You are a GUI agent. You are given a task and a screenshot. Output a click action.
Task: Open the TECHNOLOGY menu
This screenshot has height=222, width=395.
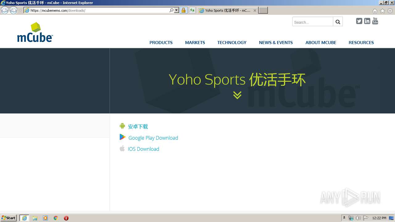232,43
